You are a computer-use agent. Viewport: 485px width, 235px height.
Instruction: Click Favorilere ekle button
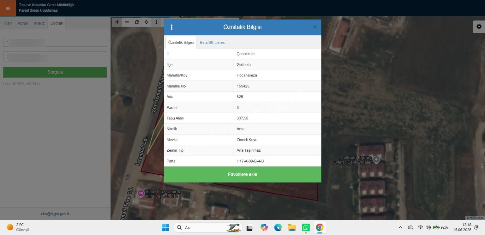point(242,174)
